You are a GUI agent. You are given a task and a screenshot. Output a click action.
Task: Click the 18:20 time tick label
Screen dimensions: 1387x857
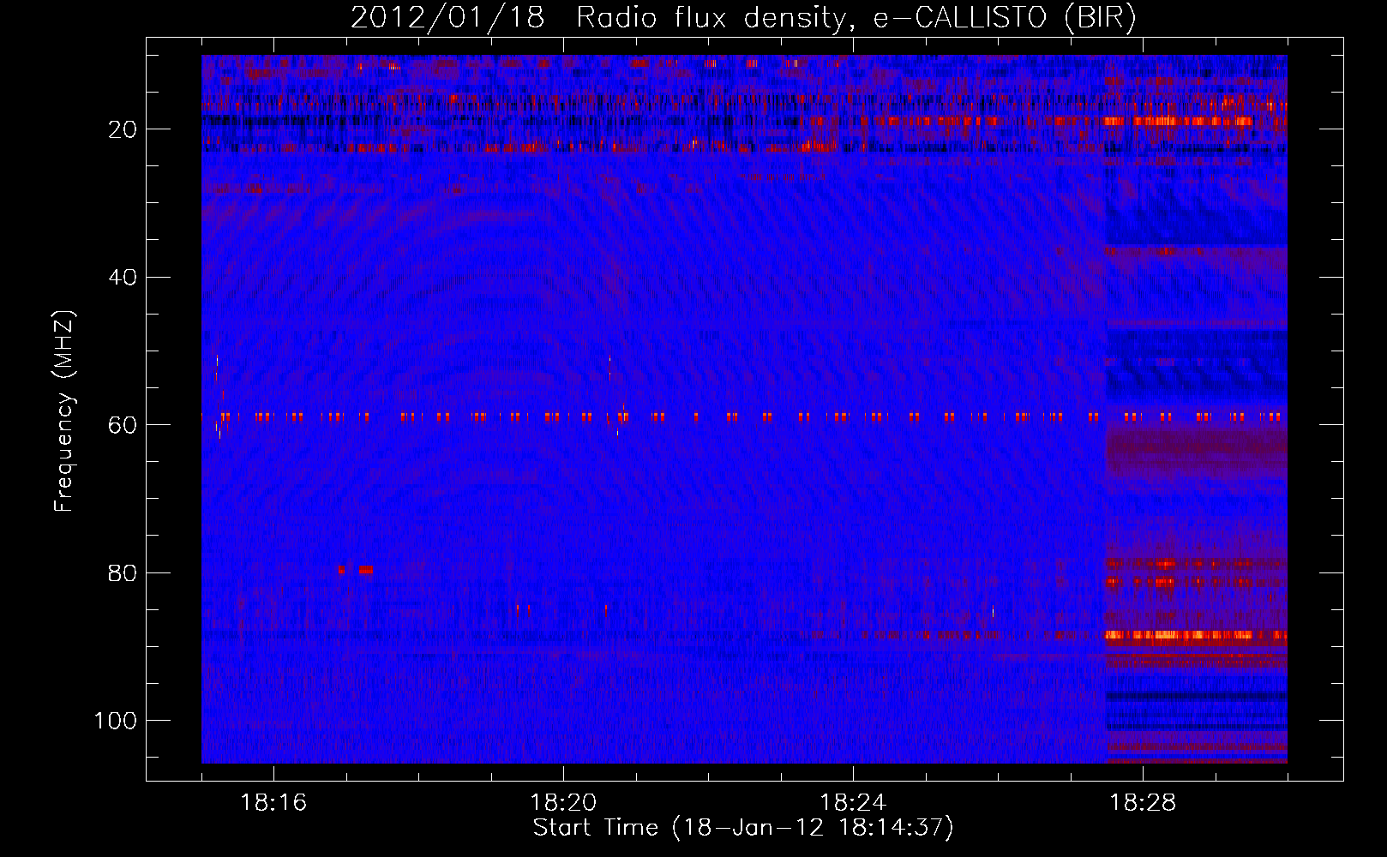pyautogui.click(x=563, y=803)
